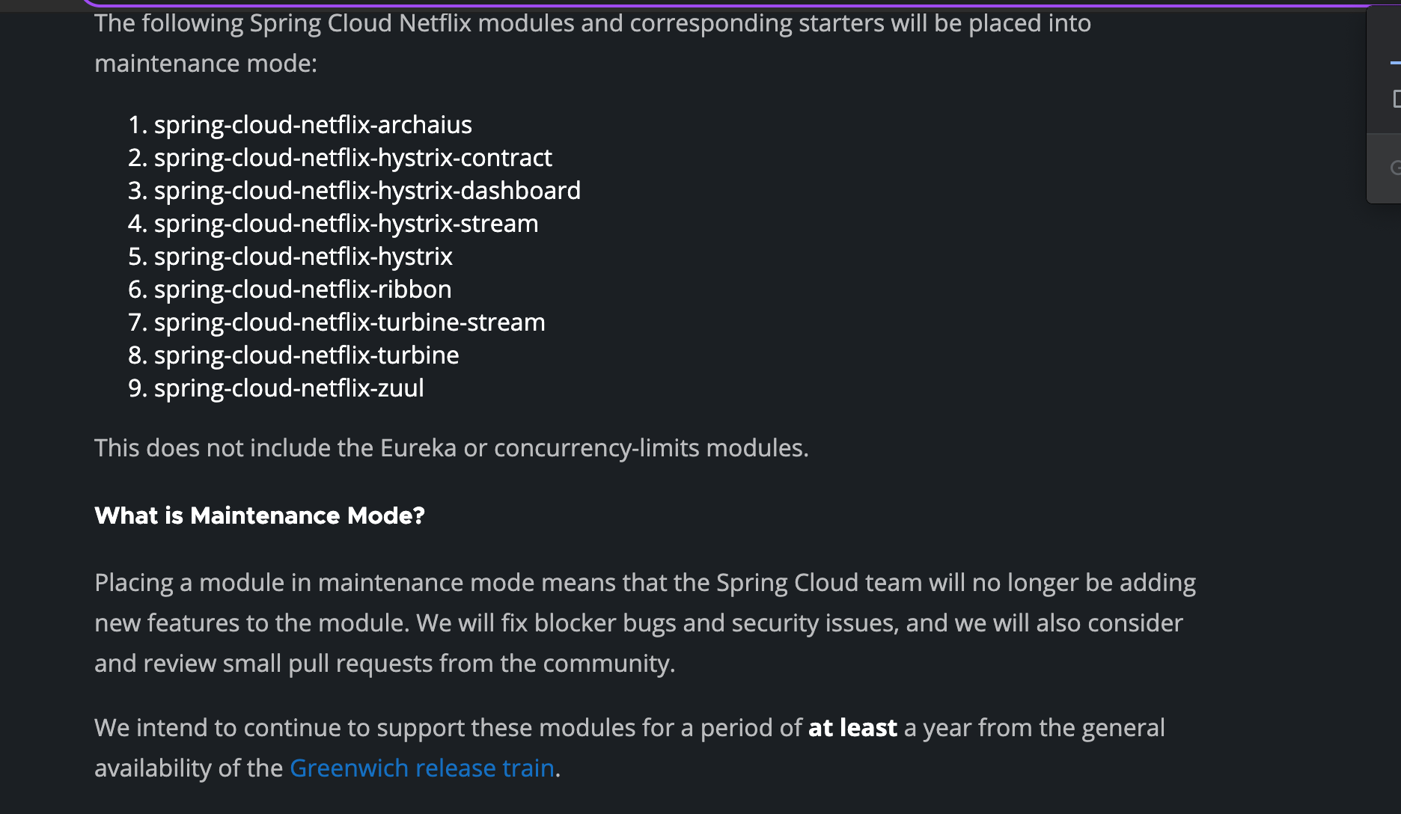Click the "Placing a module in maintenance" paragraph
The image size is (1401, 814).
(x=645, y=623)
